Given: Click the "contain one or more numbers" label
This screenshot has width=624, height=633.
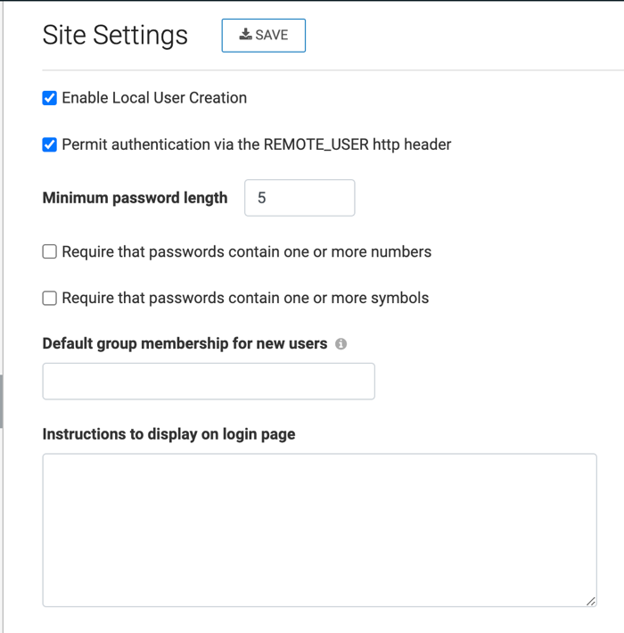Looking at the screenshot, I should 247,252.
